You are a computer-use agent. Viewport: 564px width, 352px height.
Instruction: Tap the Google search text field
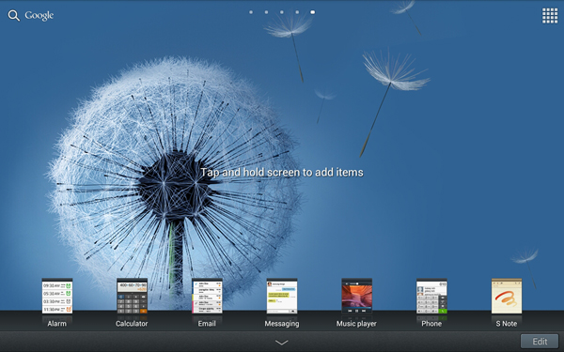tap(39, 15)
